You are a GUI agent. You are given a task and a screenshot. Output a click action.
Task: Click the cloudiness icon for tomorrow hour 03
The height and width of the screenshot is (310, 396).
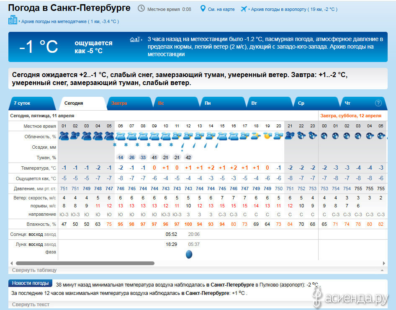pyautogui.click(x=358, y=136)
